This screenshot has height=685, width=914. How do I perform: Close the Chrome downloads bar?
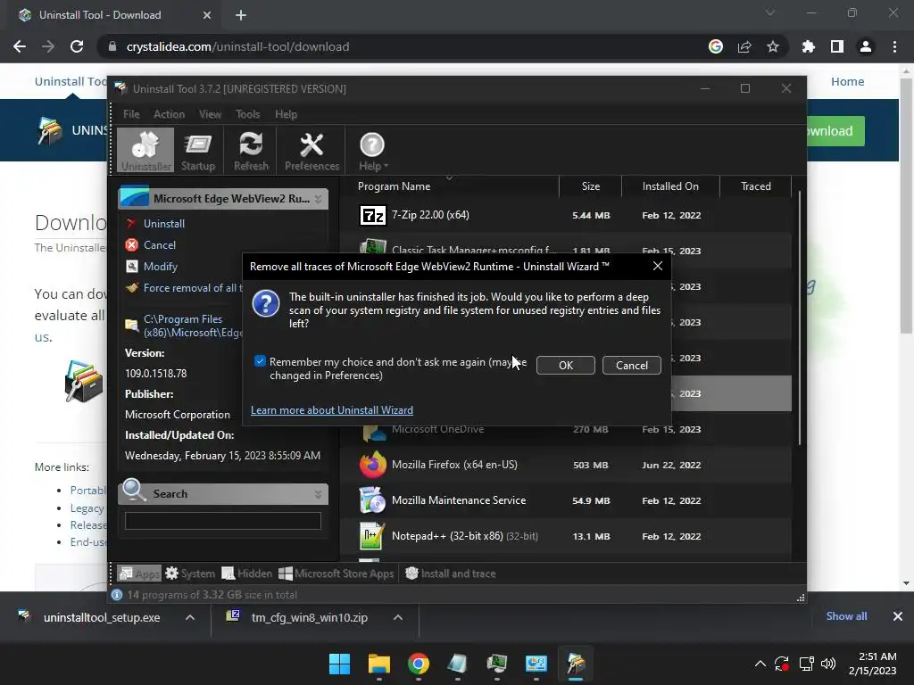click(x=898, y=616)
